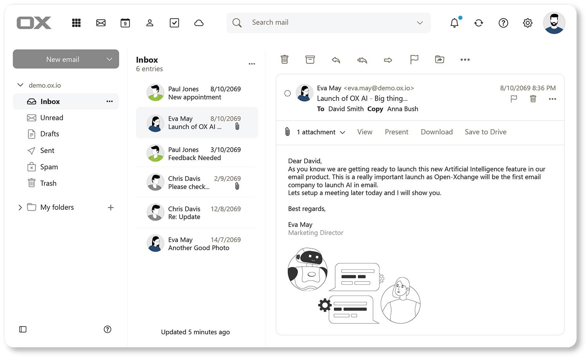Archive Eva May's email
The image size is (588, 359).
[310, 60]
